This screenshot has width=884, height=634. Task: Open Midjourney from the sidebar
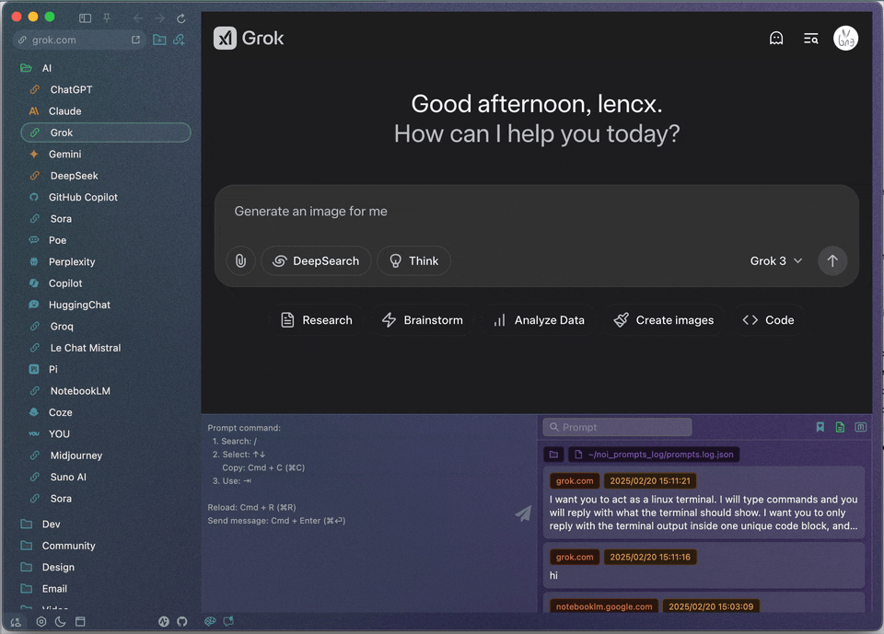click(106, 455)
